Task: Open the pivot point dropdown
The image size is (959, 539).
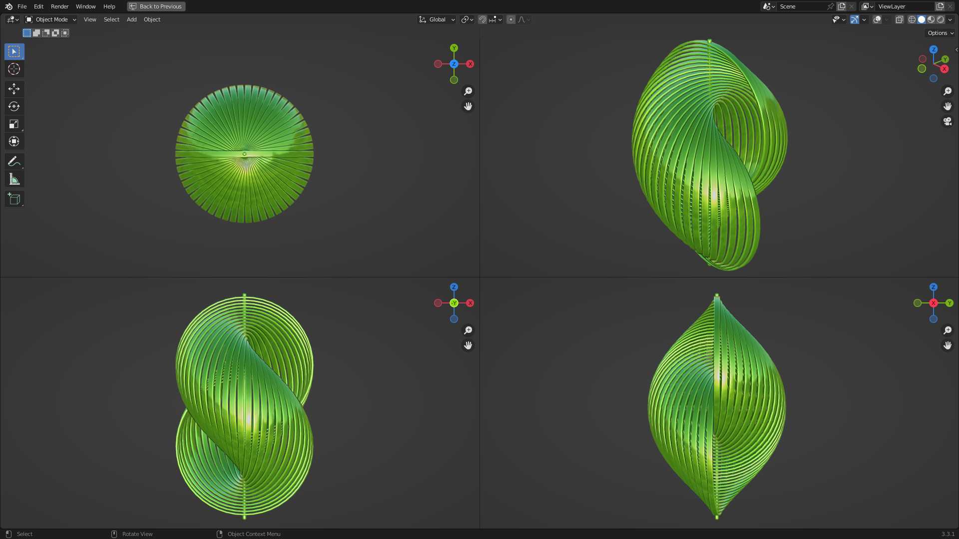Action: [468, 19]
